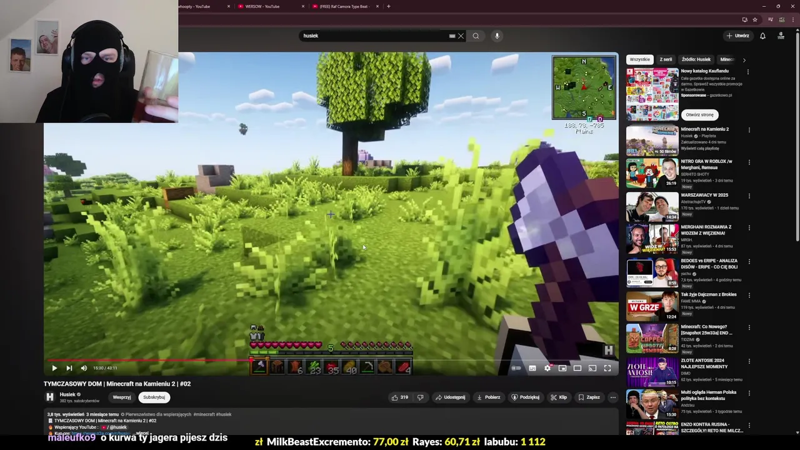Open the YouTube account avatar menu
800x450 pixels.
[781, 36]
